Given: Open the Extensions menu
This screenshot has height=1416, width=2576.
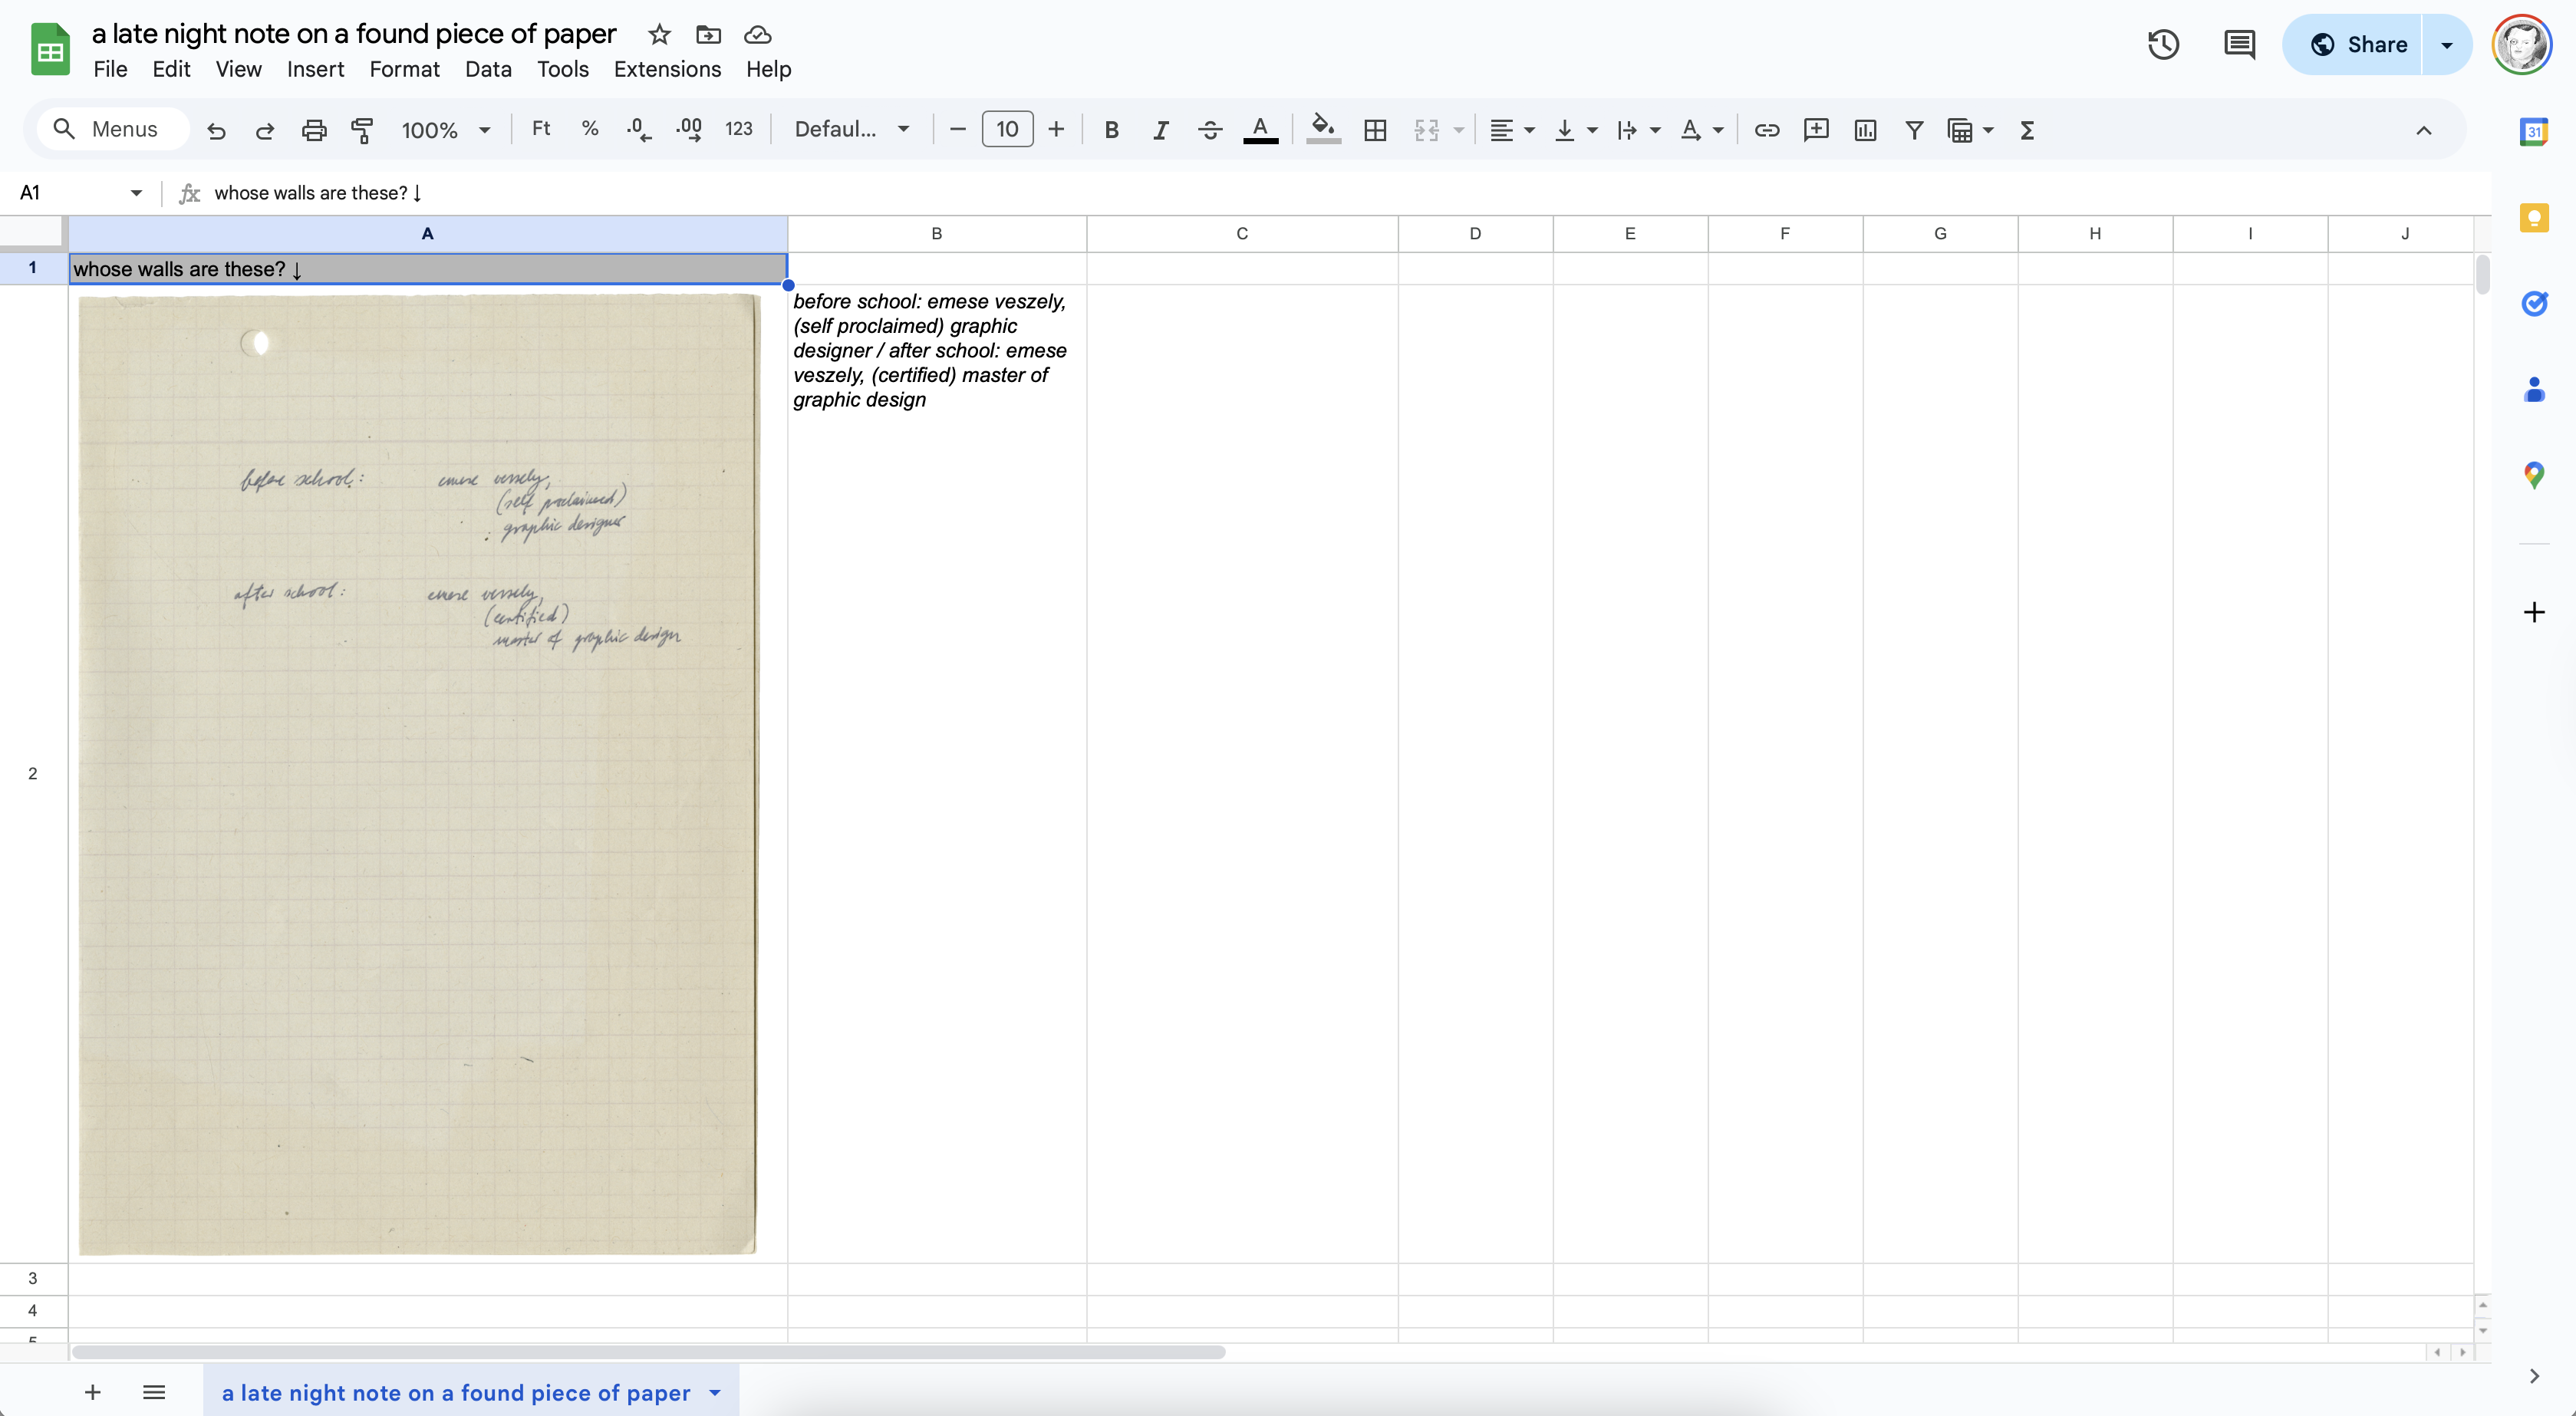Looking at the screenshot, I should [667, 69].
